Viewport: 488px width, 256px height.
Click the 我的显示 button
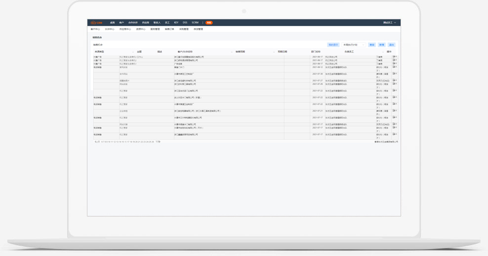coord(333,45)
